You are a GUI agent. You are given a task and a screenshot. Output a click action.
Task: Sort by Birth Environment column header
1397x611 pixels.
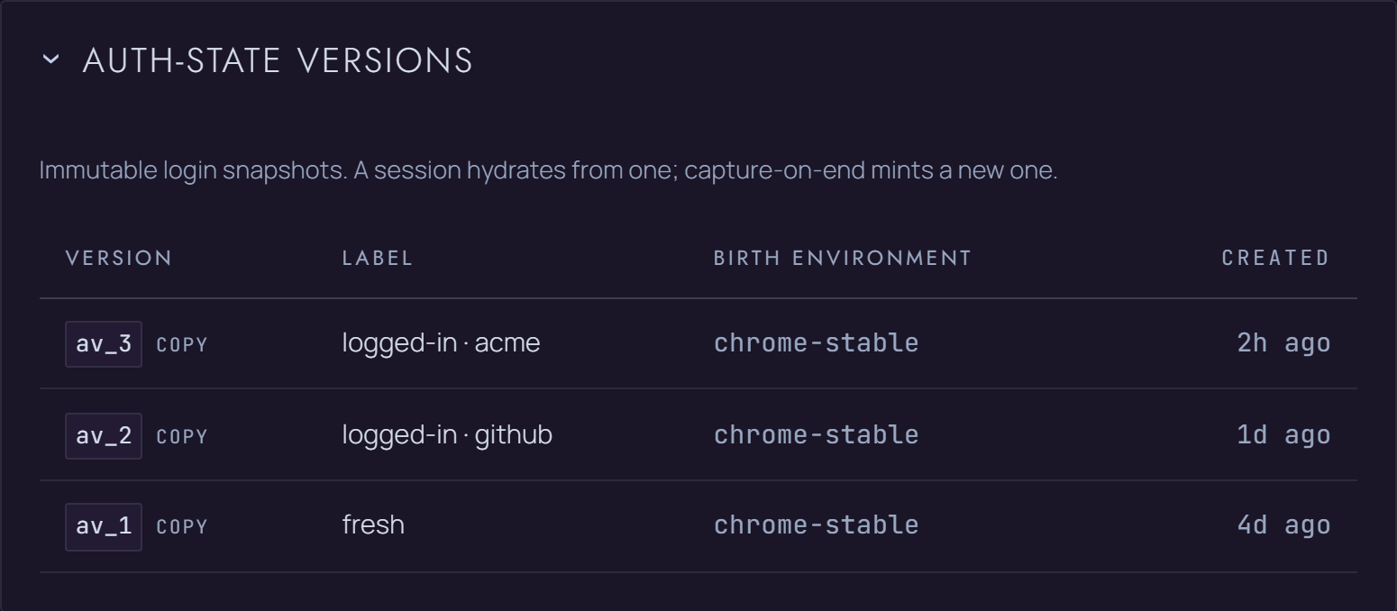point(843,258)
